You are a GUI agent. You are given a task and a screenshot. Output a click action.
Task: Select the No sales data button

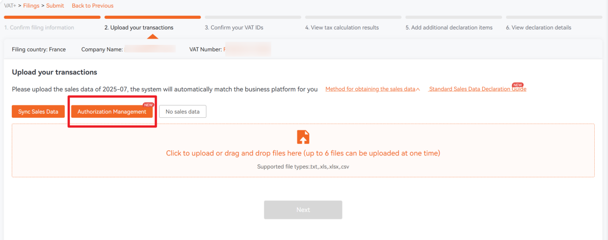tap(182, 112)
